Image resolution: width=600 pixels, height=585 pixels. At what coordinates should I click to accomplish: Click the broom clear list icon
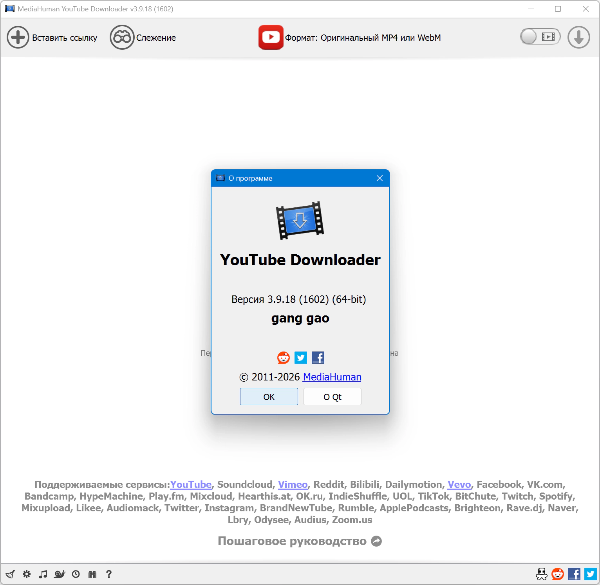[x=10, y=574]
